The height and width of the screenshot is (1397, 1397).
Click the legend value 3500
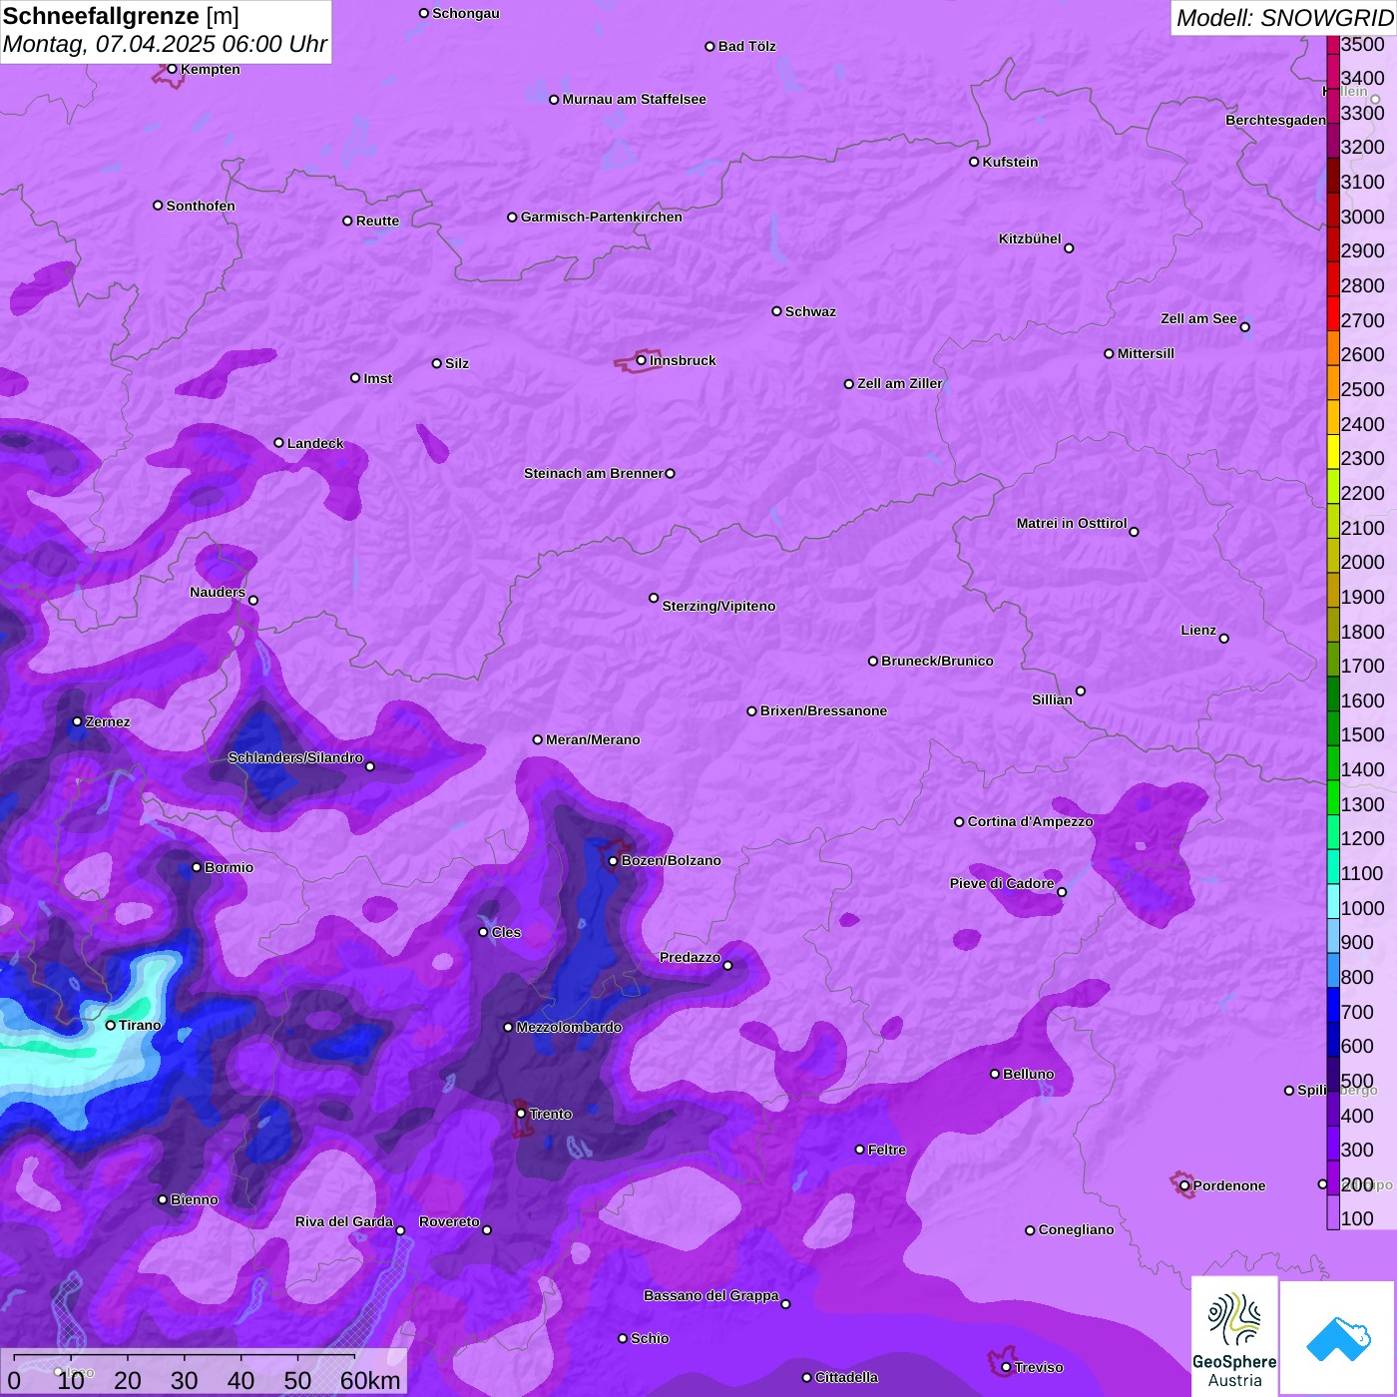(x=1363, y=44)
